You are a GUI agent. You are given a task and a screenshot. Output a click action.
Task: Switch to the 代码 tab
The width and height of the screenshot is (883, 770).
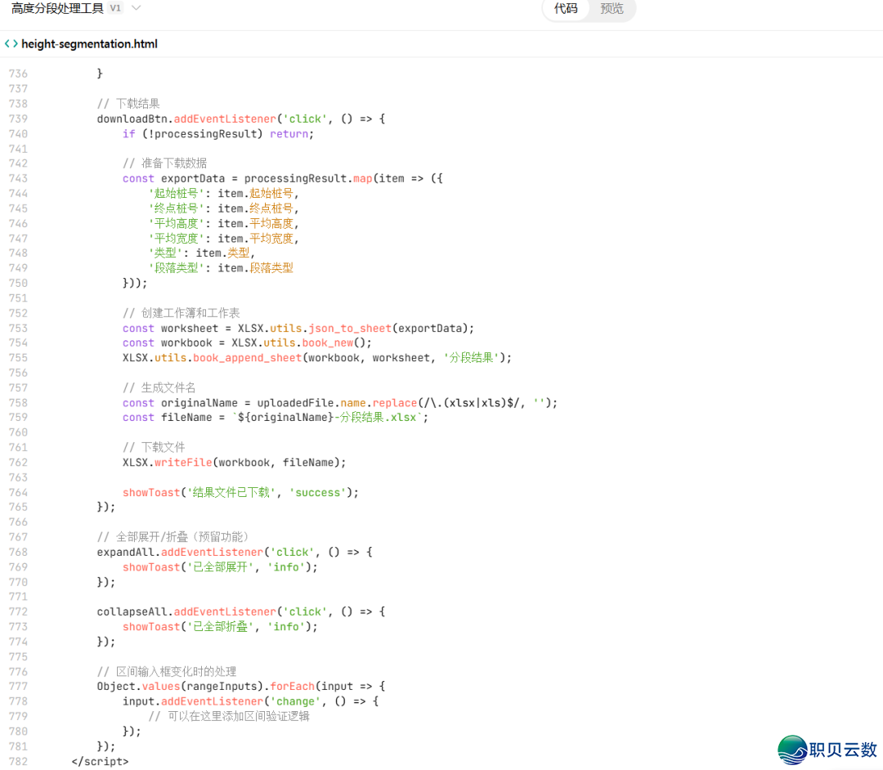[566, 8]
